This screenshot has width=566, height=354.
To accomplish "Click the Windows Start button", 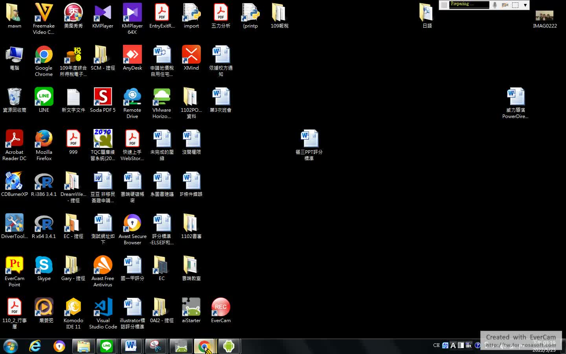I will [11, 347].
